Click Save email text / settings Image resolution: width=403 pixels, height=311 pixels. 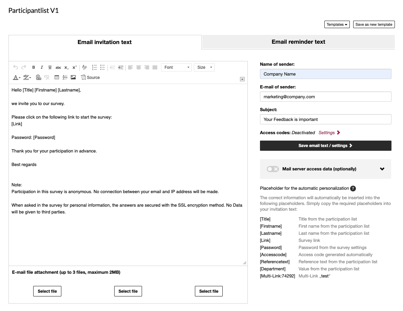click(x=325, y=146)
